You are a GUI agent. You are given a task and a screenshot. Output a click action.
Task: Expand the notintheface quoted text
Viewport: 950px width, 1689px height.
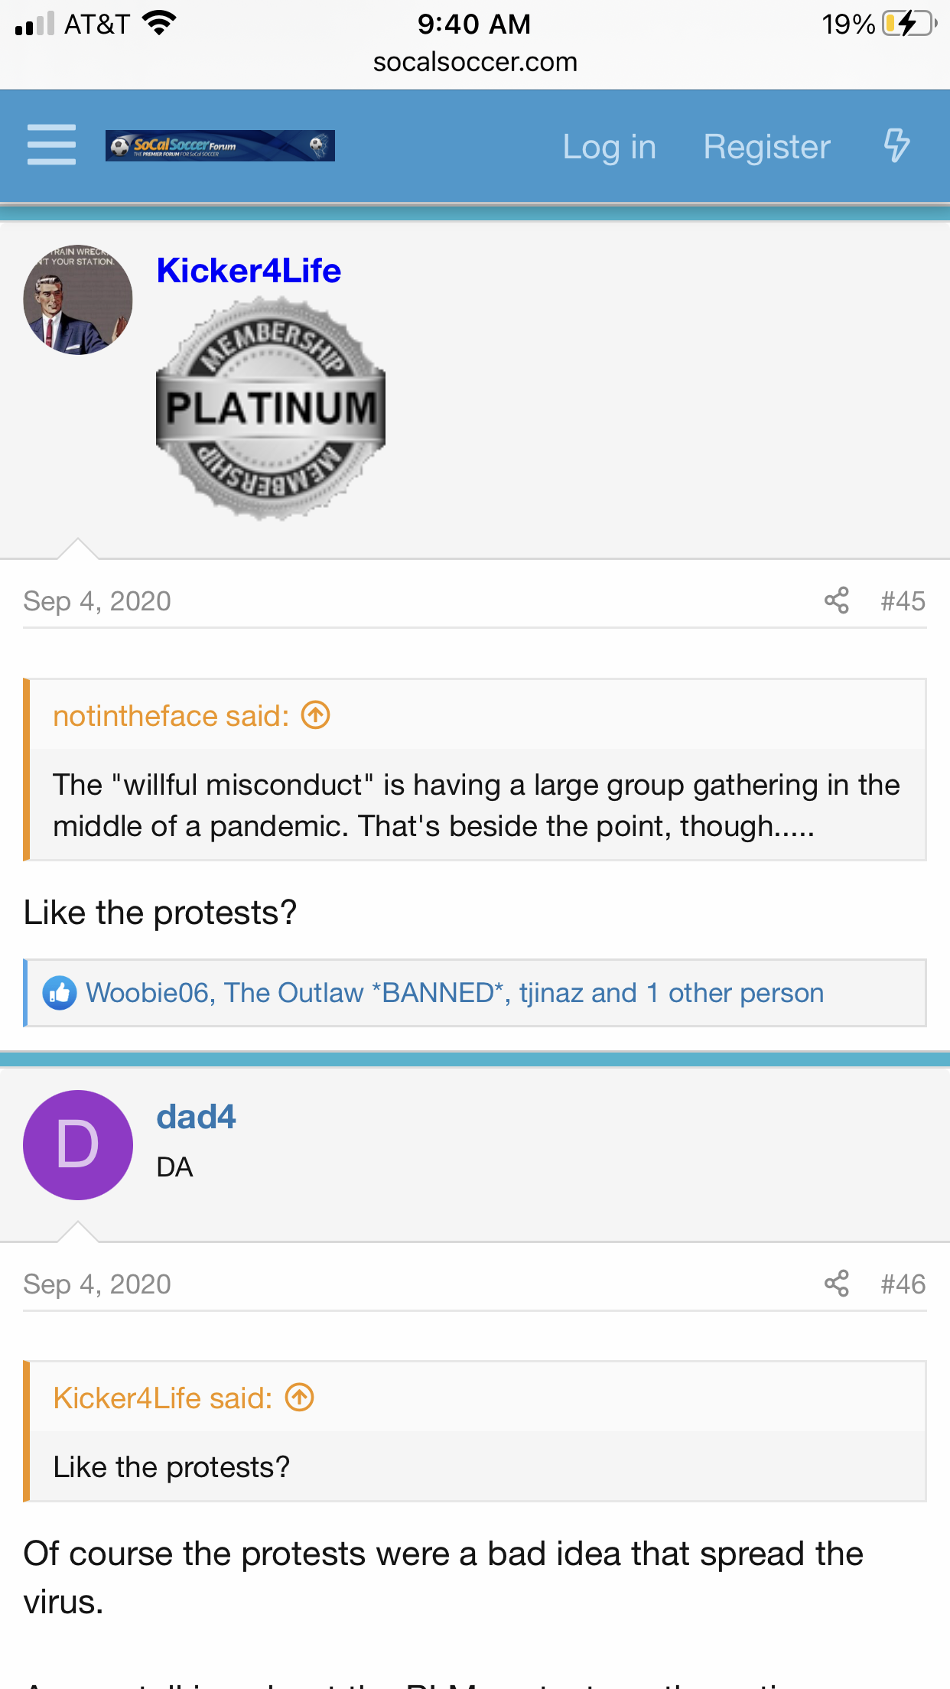point(476,805)
